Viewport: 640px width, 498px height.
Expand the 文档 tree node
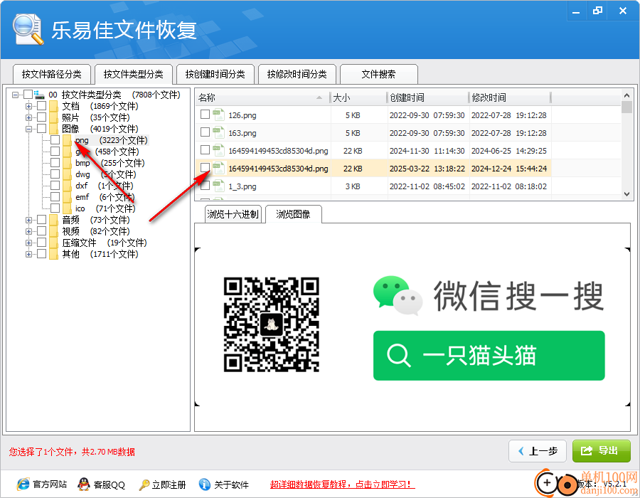click(x=28, y=106)
